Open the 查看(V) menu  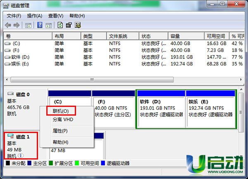pyautogui.click(x=56, y=16)
